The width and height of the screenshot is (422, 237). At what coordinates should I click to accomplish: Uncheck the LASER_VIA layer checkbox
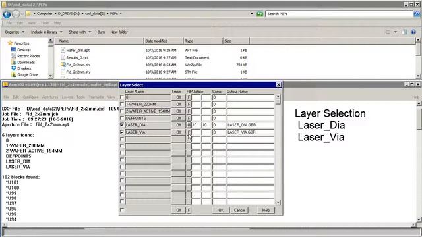pos(122,132)
